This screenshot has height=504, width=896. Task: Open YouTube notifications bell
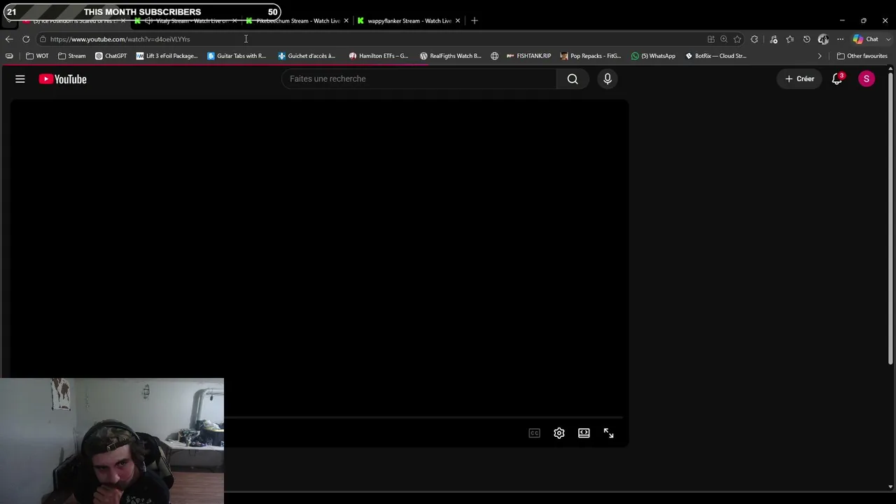click(837, 79)
